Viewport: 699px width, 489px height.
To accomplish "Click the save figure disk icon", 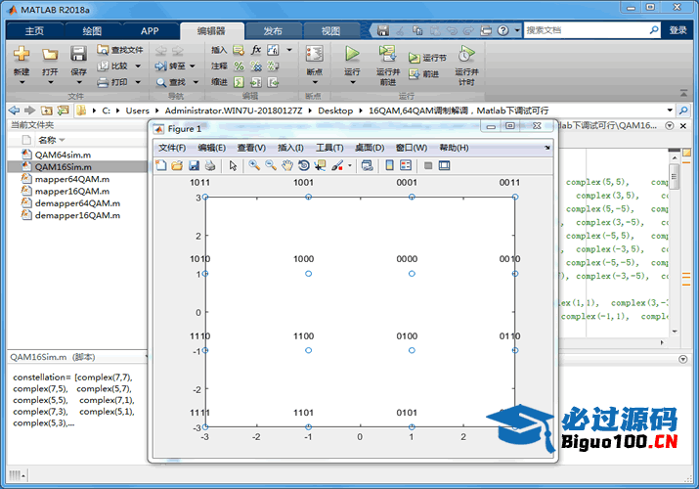I will [194, 165].
